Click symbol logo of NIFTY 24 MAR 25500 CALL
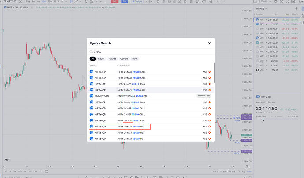304x178 pixels. pyautogui.click(x=92, y=72)
